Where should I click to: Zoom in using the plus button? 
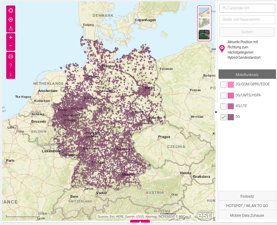(x=10, y=37)
